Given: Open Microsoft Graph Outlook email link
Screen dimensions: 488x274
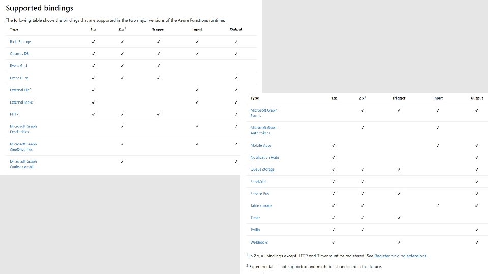Looking at the screenshot, I should coord(23,164).
